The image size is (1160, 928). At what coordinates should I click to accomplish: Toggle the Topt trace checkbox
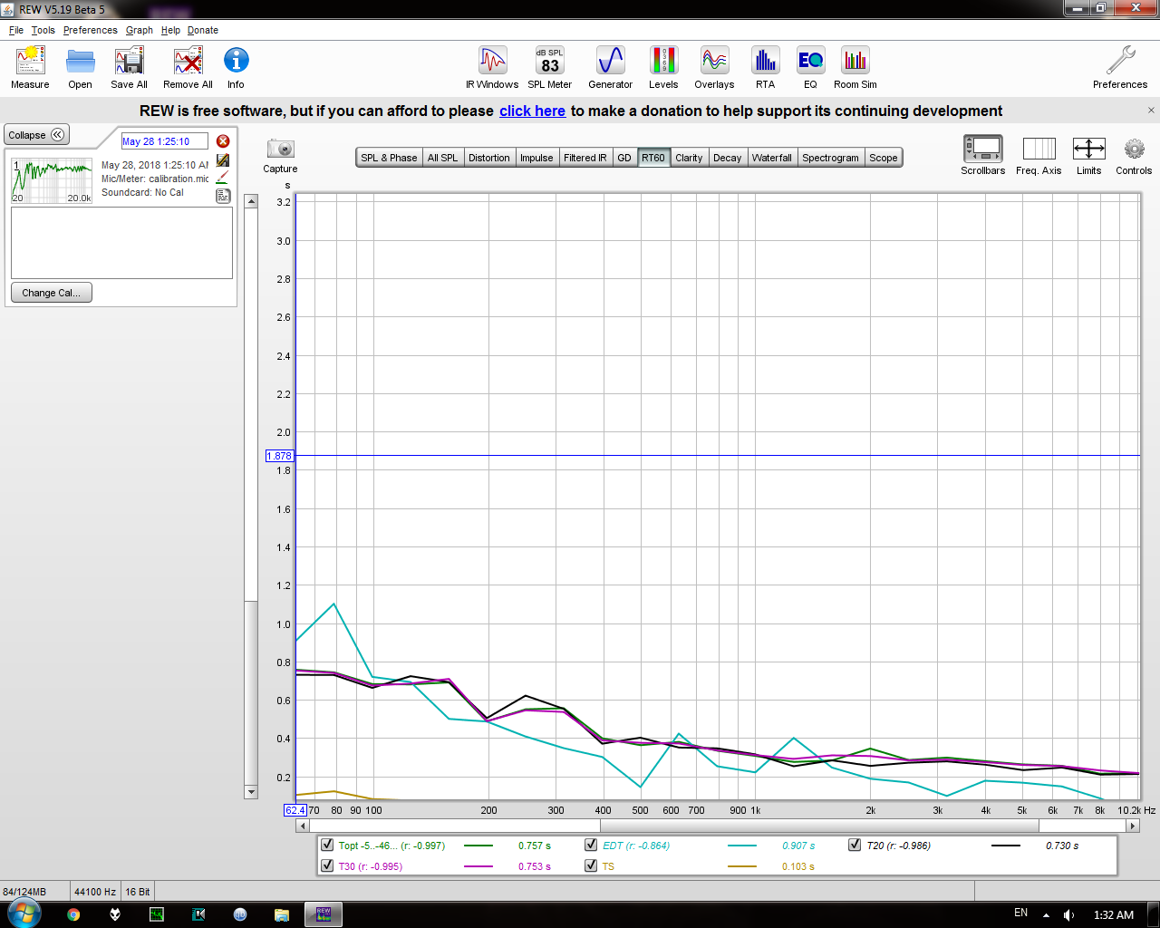(x=327, y=845)
